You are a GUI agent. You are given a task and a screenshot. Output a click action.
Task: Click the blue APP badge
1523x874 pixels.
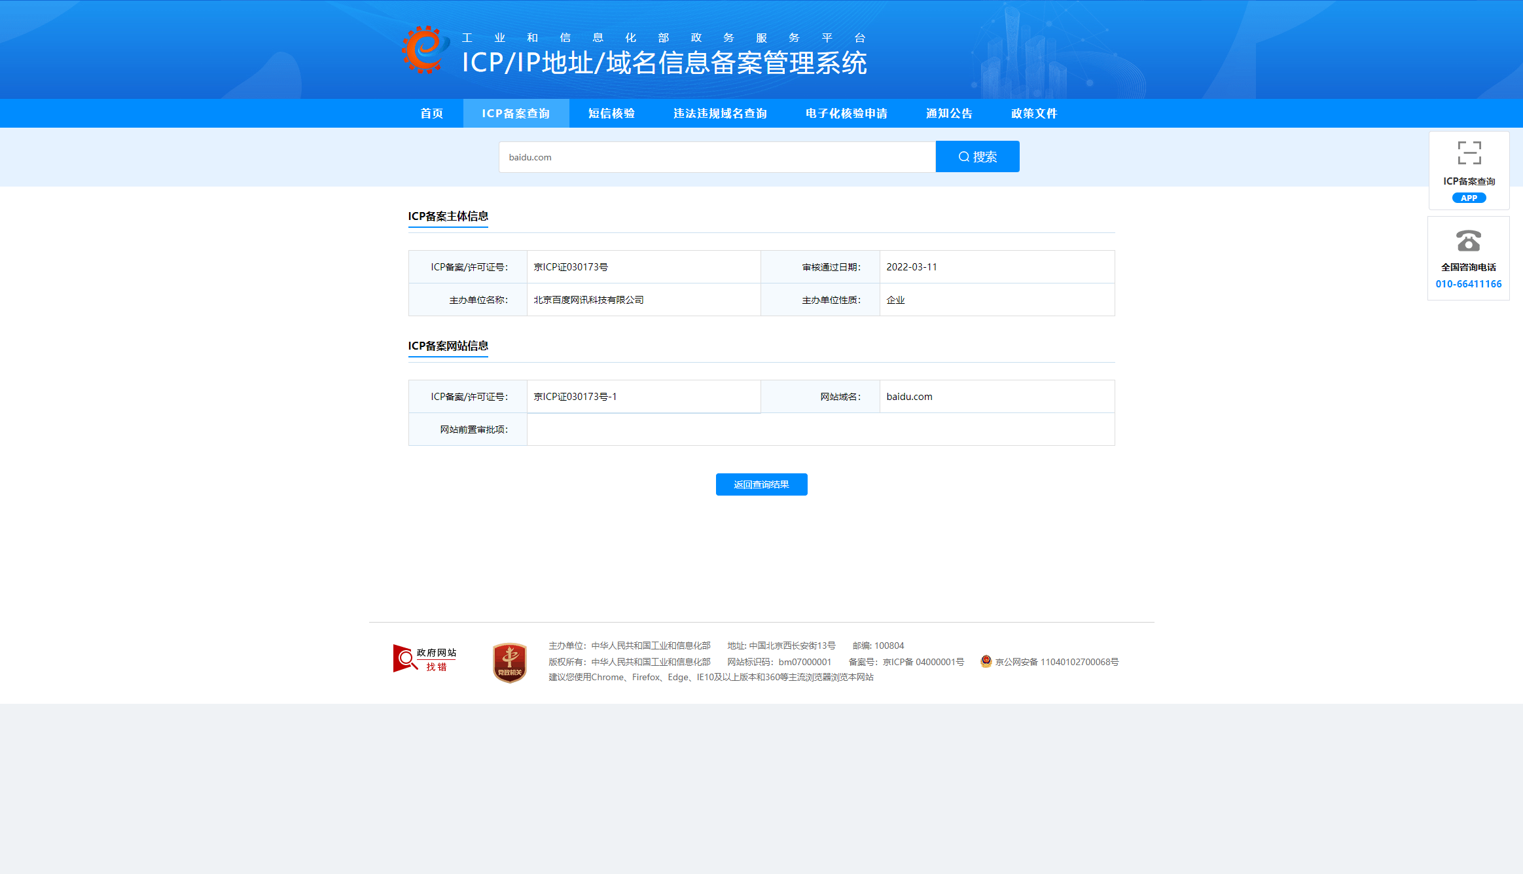pos(1469,198)
